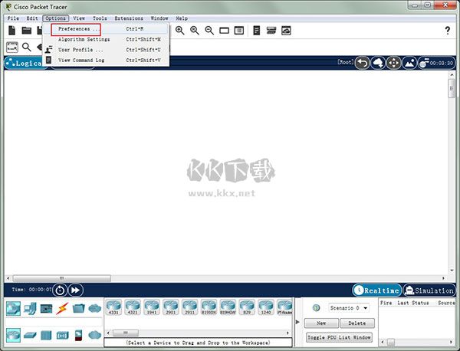This screenshot has width=460, height=351.
Task: Click the environment time 00:03:30 icon
Action: [x=436, y=63]
